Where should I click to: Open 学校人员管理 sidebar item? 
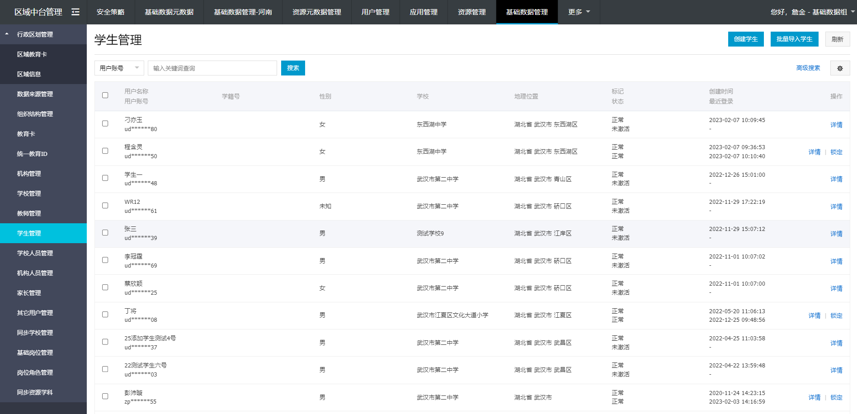[43, 253]
